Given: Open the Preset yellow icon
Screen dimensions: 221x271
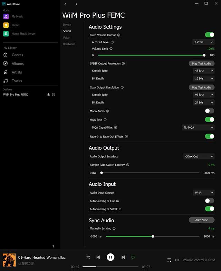Looking at the screenshot, I should 6,25.
